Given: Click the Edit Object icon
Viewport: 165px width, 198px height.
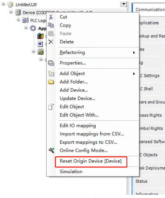Looking at the screenshot, I should pos(51,107).
